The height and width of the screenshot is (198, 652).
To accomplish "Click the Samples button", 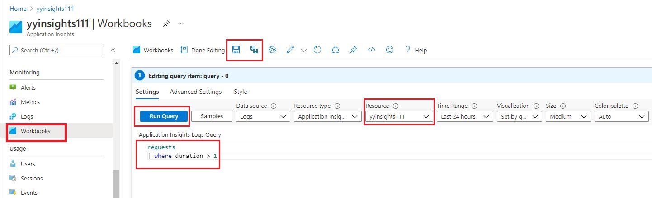I will pos(212,116).
